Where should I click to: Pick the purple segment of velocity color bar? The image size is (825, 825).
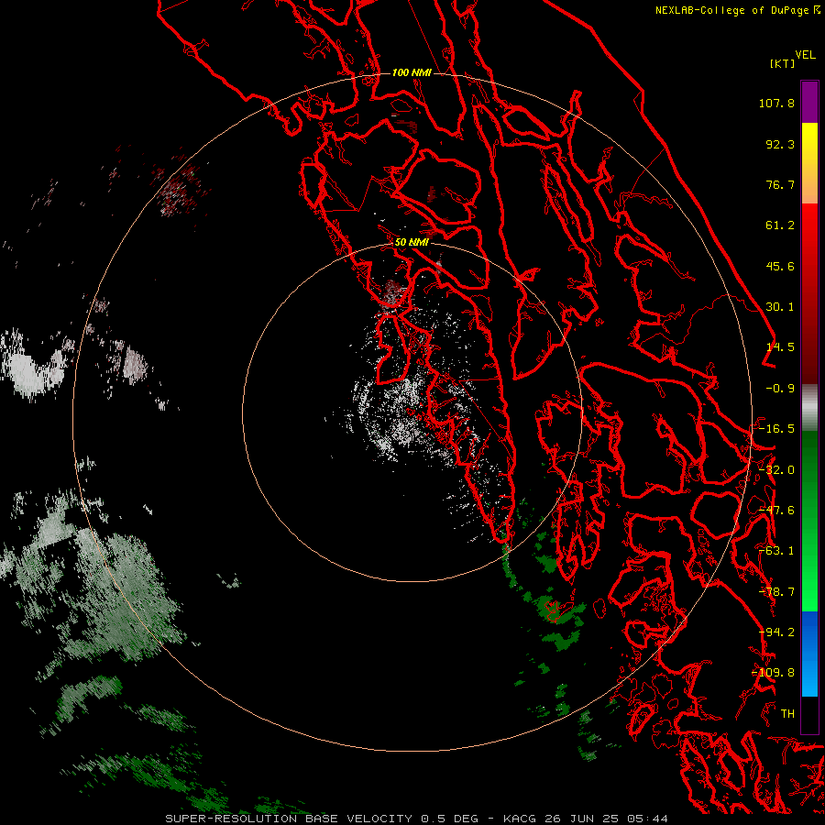pos(809,102)
